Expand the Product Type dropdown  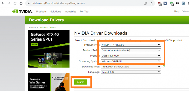[131, 45]
